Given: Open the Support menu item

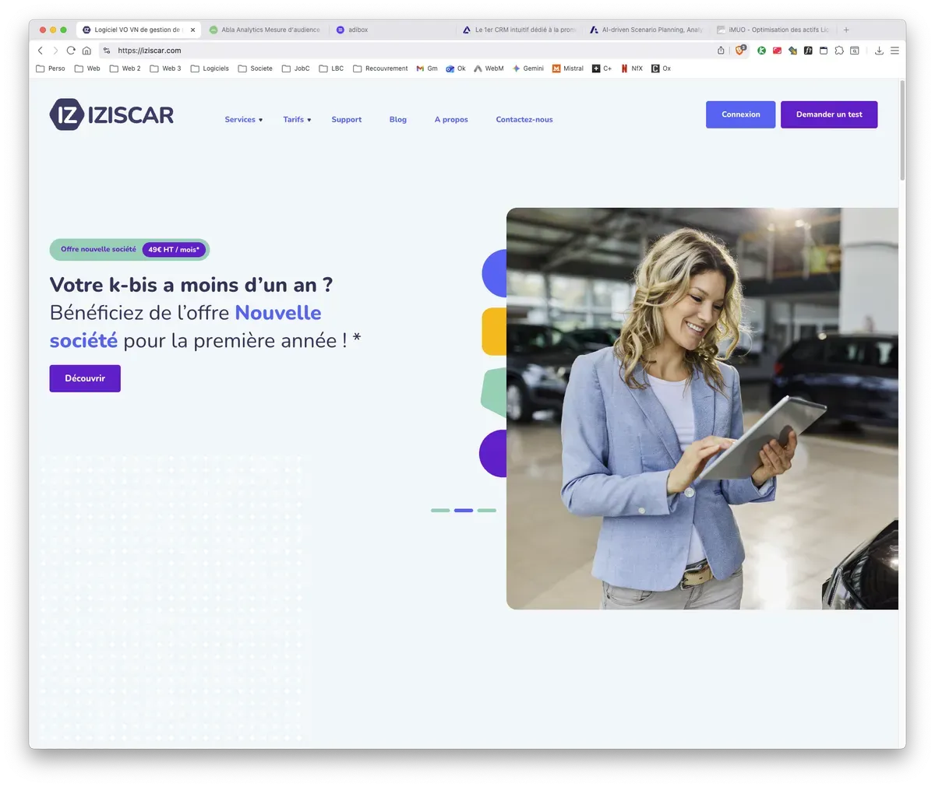Looking at the screenshot, I should [347, 120].
